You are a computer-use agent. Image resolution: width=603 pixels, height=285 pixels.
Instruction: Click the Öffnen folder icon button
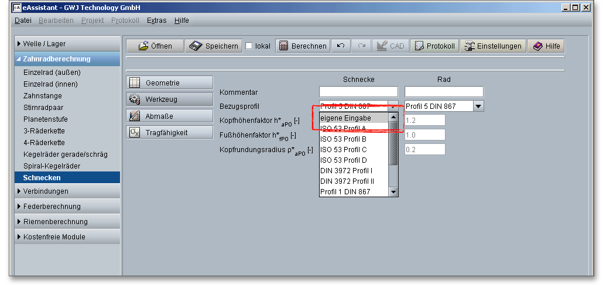[x=155, y=46]
